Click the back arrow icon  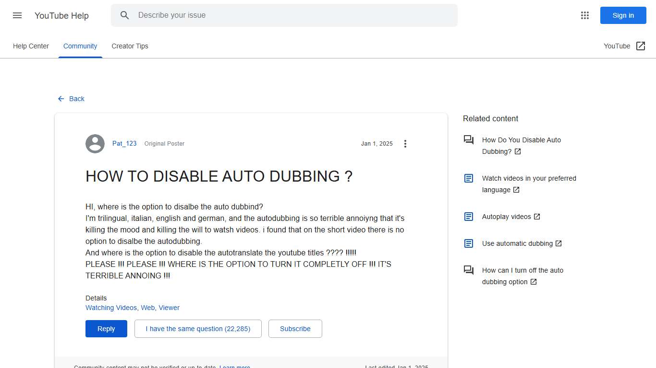[x=60, y=99]
